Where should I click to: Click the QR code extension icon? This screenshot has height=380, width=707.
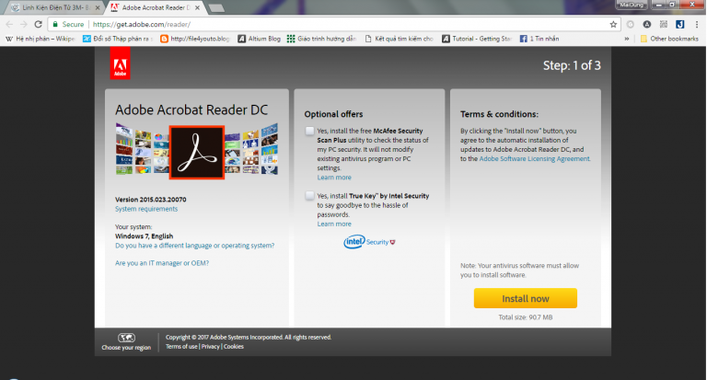click(x=663, y=24)
